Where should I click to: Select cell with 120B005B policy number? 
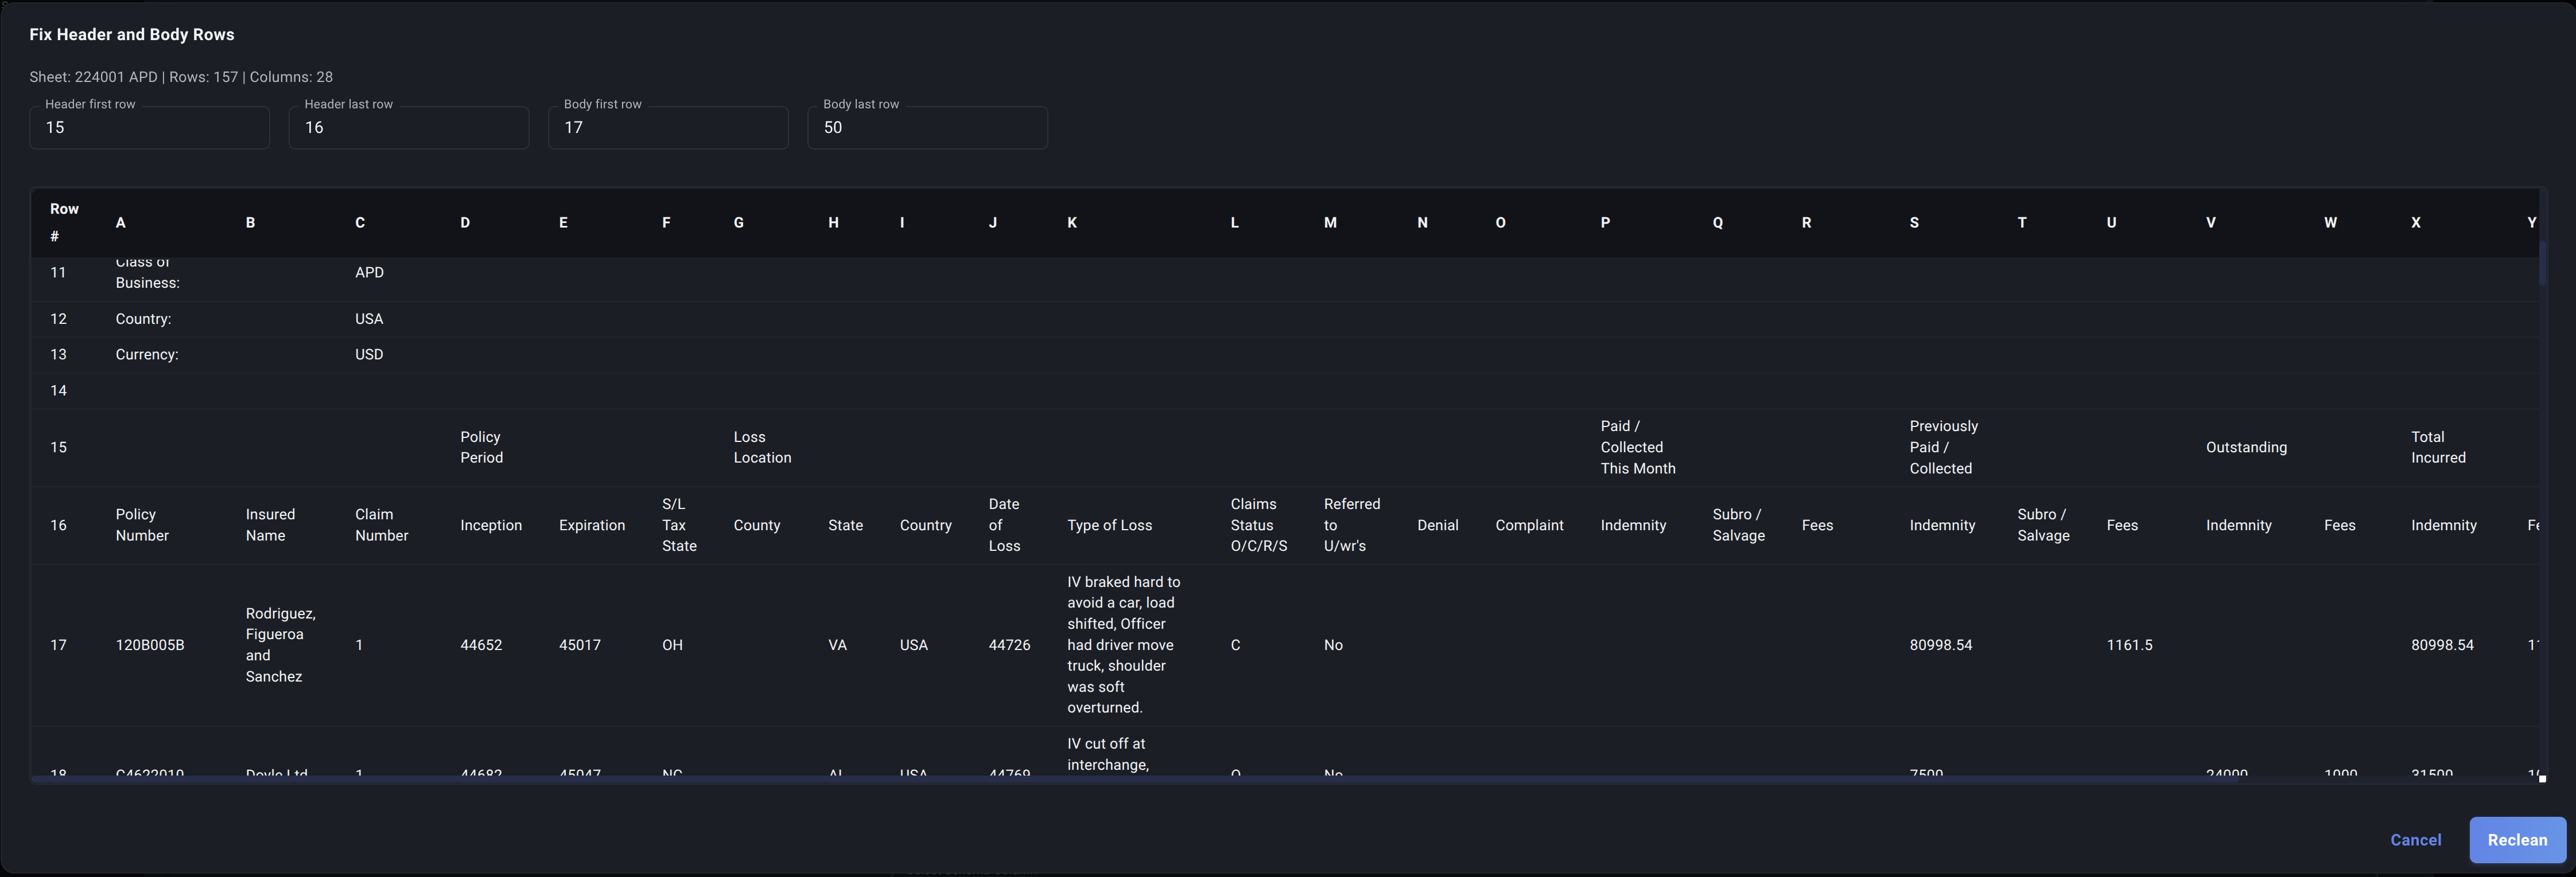click(150, 644)
